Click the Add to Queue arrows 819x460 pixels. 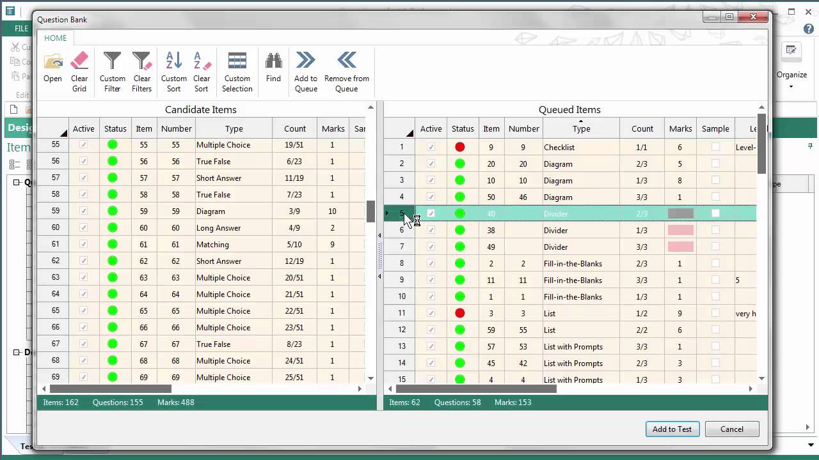point(306,61)
